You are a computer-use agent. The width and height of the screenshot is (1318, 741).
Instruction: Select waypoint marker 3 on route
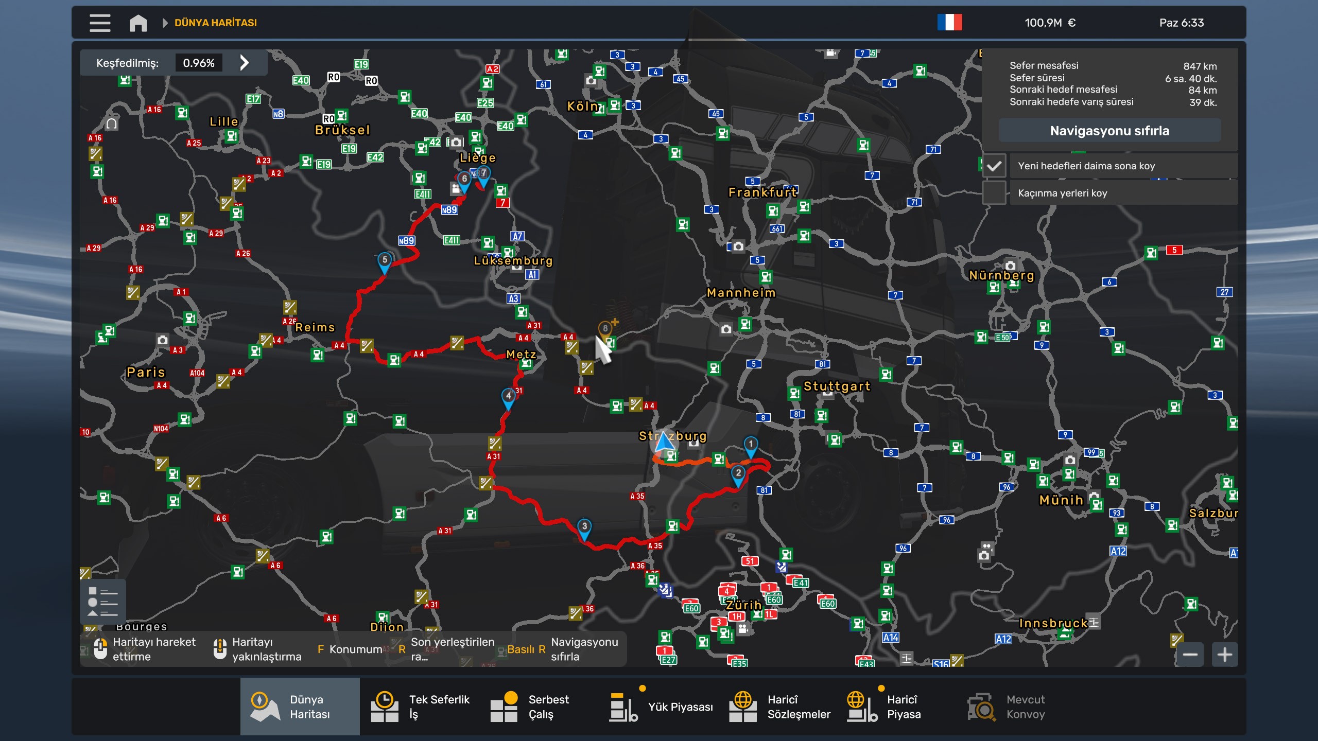tap(584, 529)
